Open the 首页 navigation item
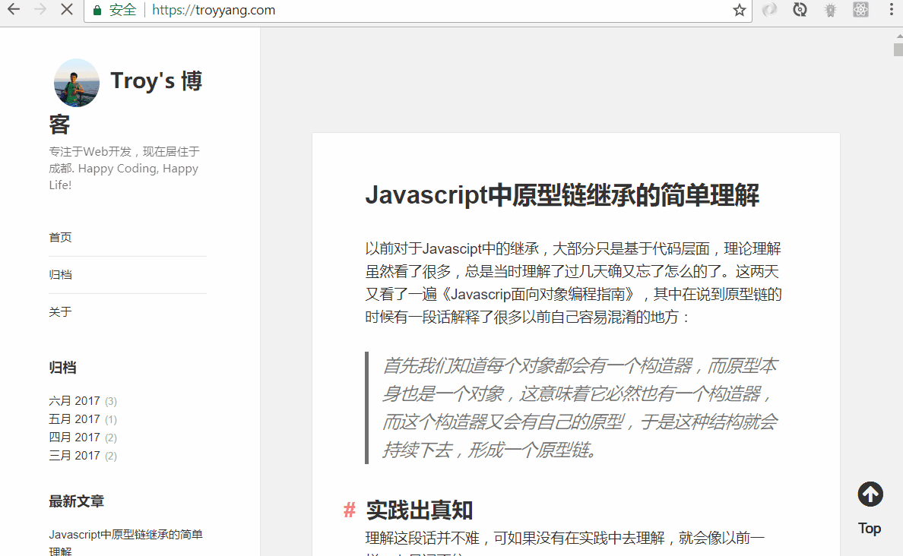This screenshot has height=556, width=903. (61, 237)
